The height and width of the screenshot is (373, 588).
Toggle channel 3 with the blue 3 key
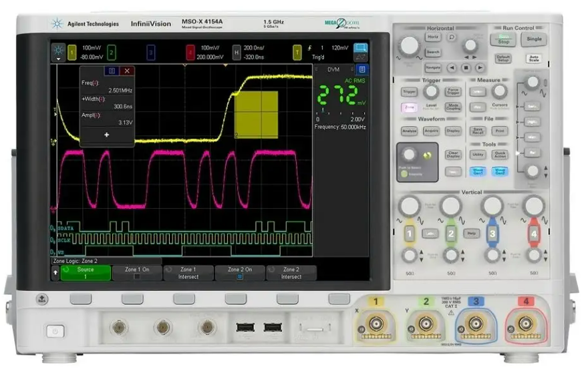coord(492,234)
